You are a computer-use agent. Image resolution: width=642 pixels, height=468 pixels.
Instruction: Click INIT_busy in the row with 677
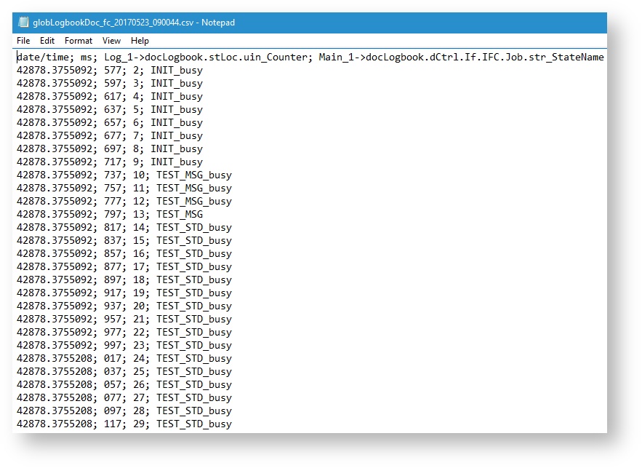point(177,135)
